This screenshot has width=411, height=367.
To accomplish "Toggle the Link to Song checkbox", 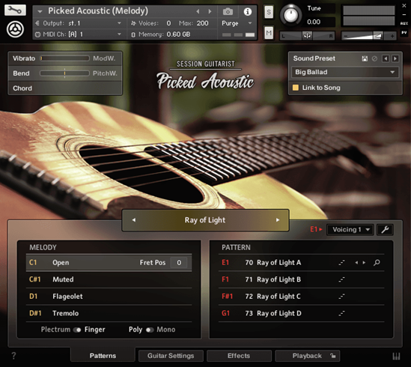I will [x=296, y=88].
